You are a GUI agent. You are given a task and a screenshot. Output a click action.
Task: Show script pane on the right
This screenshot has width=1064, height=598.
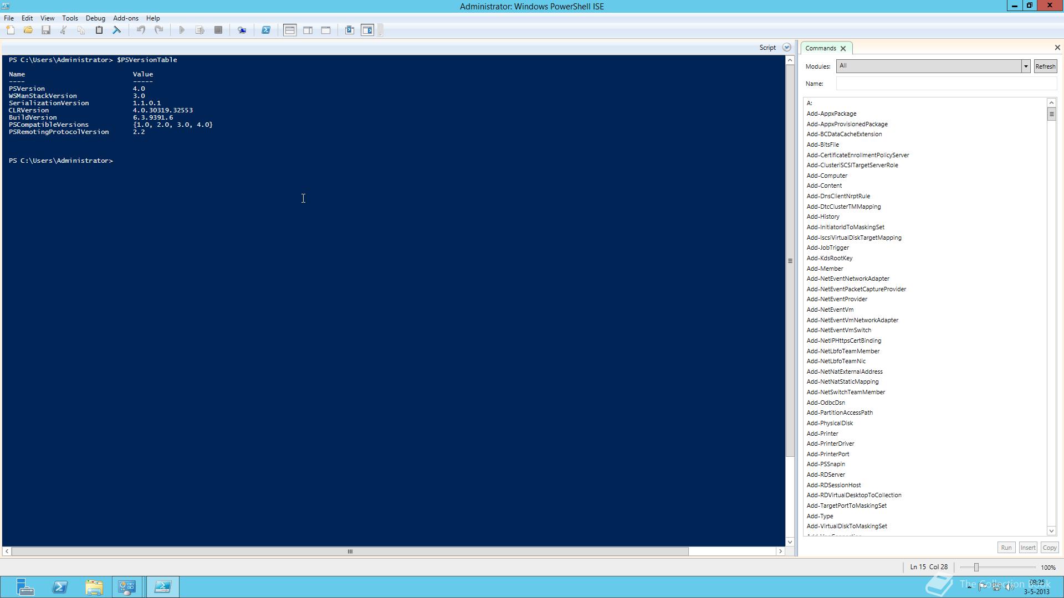(x=308, y=30)
